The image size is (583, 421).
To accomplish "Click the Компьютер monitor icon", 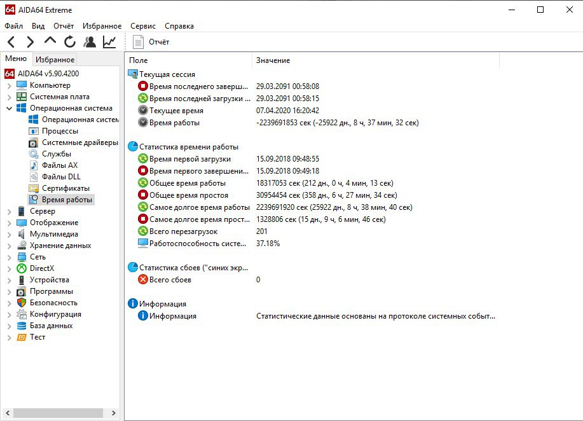I will pyautogui.click(x=22, y=85).
